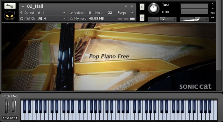Click the Output routing icon

[21, 13]
